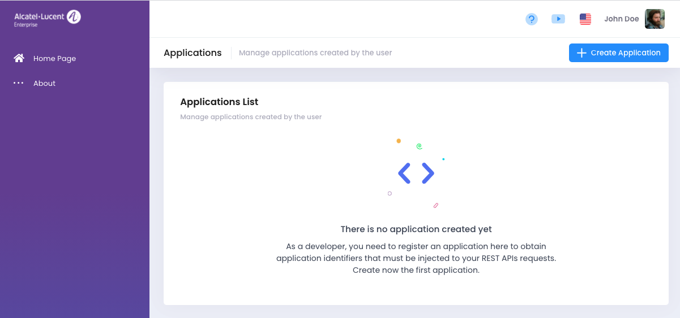Click the video tutorial play icon
The height and width of the screenshot is (318, 680).
coord(558,19)
